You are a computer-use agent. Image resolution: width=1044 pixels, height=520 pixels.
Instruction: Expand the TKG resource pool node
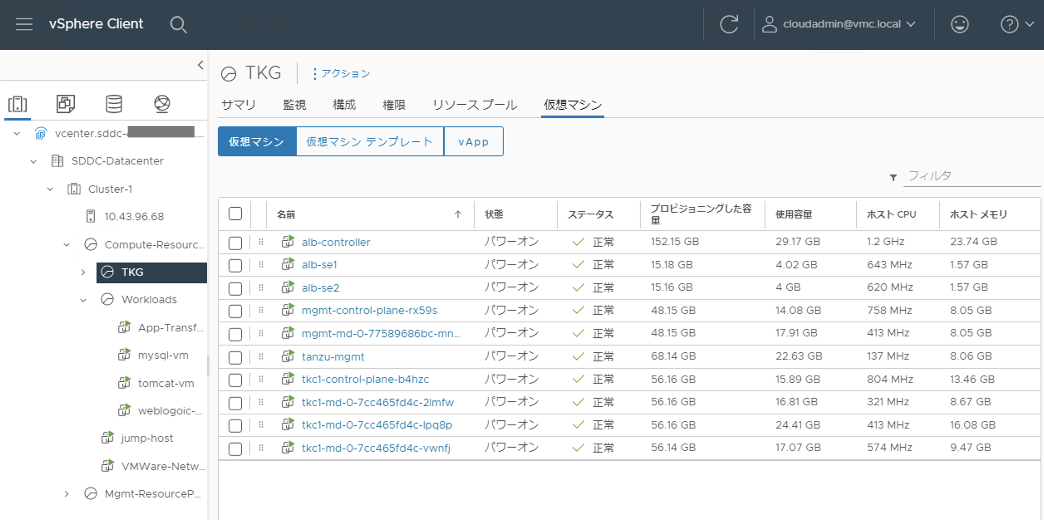[83, 272]
